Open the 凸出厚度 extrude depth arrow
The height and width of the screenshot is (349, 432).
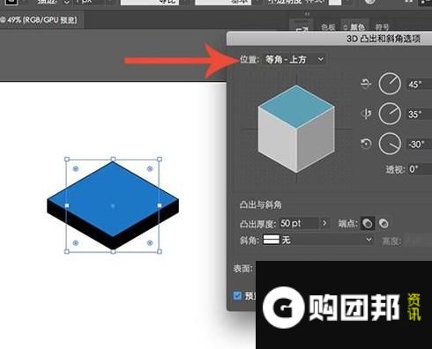click(324, 224)
